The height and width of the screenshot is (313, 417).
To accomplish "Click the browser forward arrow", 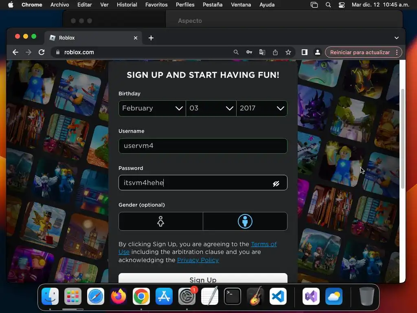I will (28, 52).
